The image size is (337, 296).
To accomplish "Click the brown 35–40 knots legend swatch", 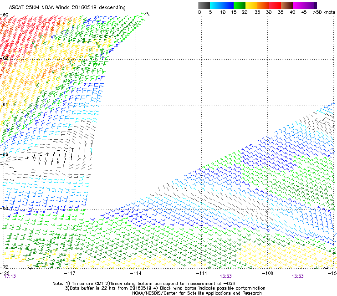I will pyautogui.click(x=287, y=5).
